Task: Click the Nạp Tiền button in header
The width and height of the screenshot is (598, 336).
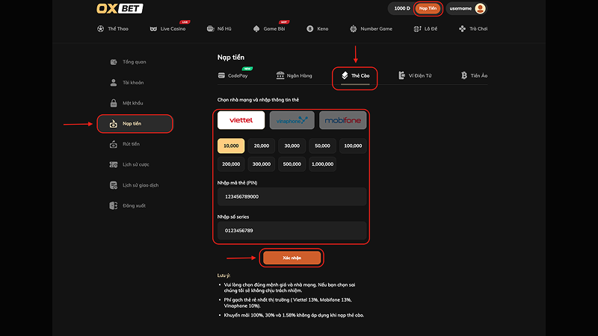Action: click(428, 8)
